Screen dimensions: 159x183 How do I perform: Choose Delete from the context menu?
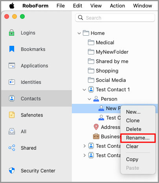138,129
